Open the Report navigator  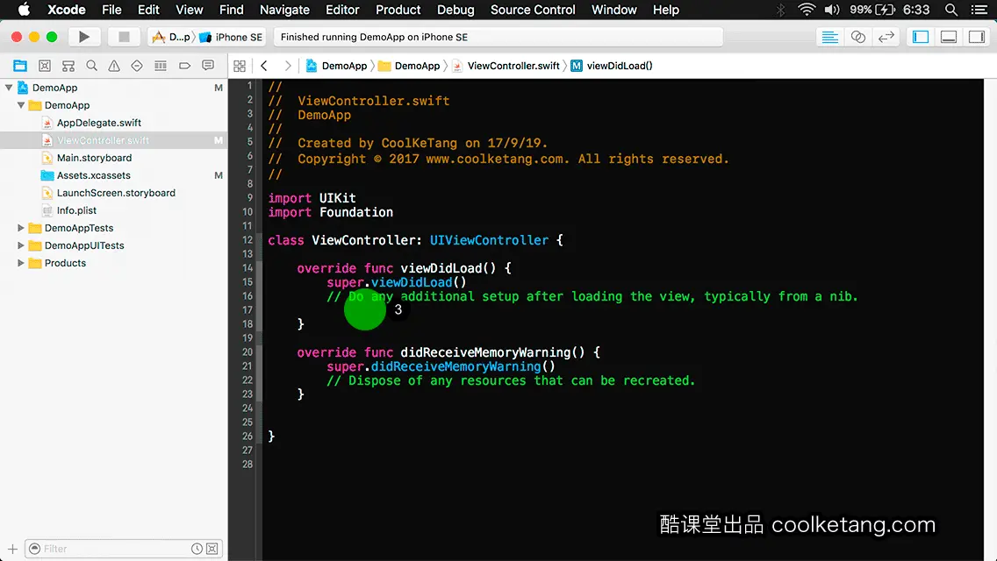coord(208,66)
